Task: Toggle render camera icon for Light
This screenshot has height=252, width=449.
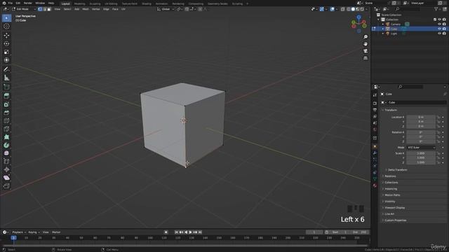Action: [x=444, y=34]
